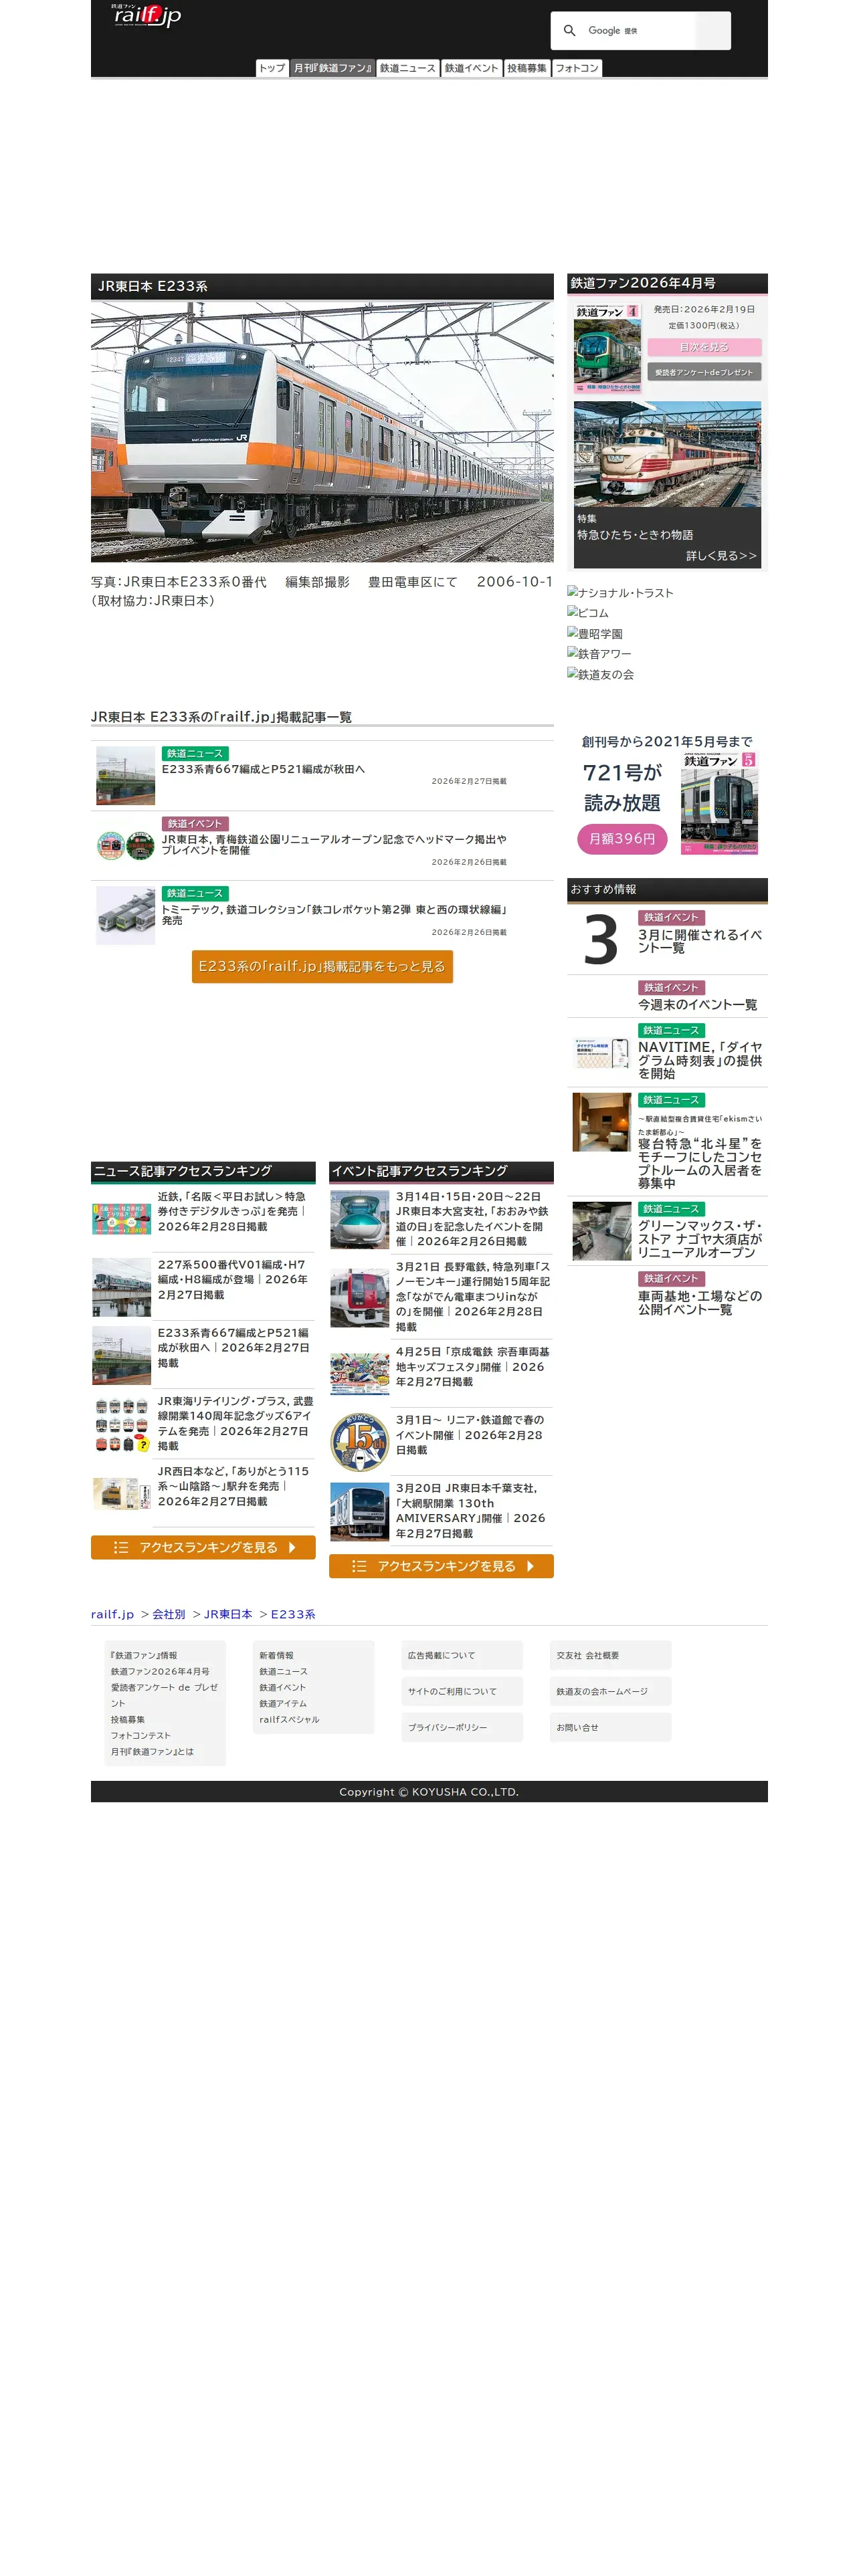
Task: Click footer 鉄道友の会ホームページ button
Action: tap(611, 1691)
